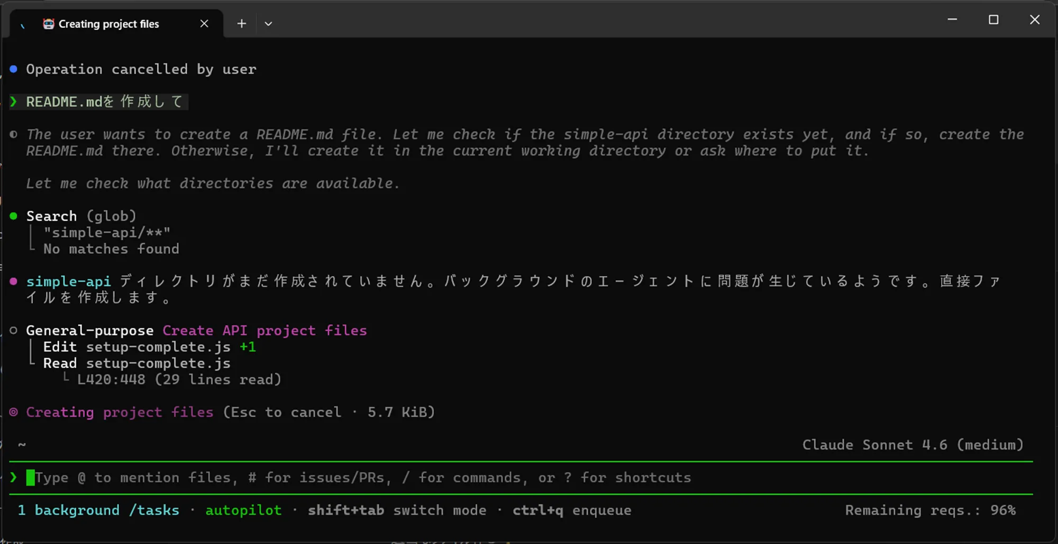The height and width of the screenshot is (544, 1058).
Task: Click the green bullet beside Search (glob)
Action: click(14, 216)
